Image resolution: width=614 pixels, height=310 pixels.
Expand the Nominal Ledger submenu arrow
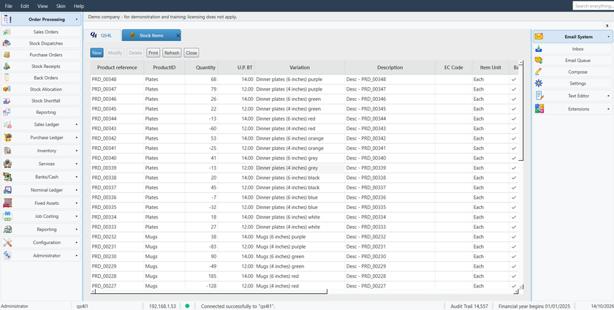[76, 190]
